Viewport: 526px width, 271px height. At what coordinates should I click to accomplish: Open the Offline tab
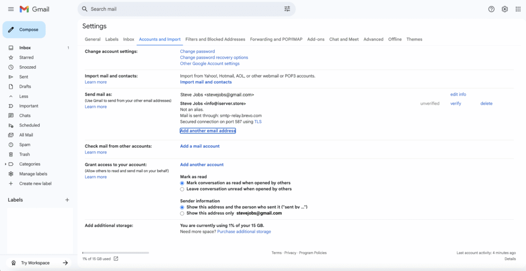[x=395, y=39]
